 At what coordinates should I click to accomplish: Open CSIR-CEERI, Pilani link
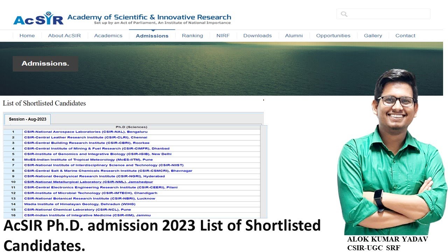[x=101, y=188]
